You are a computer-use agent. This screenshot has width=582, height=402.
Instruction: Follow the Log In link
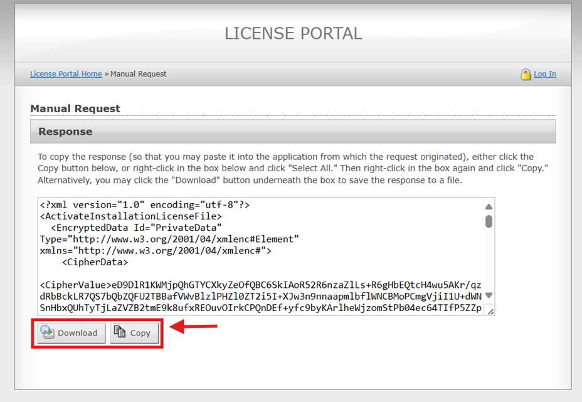coord(544,74)
